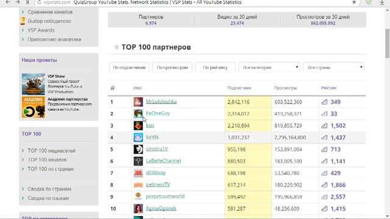Open Приложение аналитики sidebar link
The height and width of the screenshot is (219, 390).
click(54, 39)
